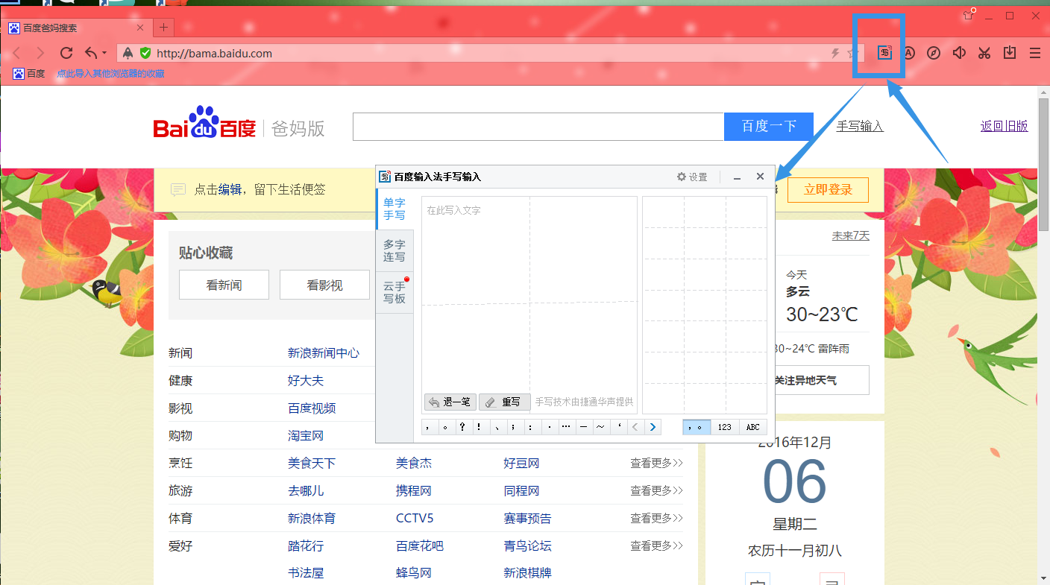Click 点此导入其他浏览器的收藏 link
1050x585 pixels.
coord(110,74)
